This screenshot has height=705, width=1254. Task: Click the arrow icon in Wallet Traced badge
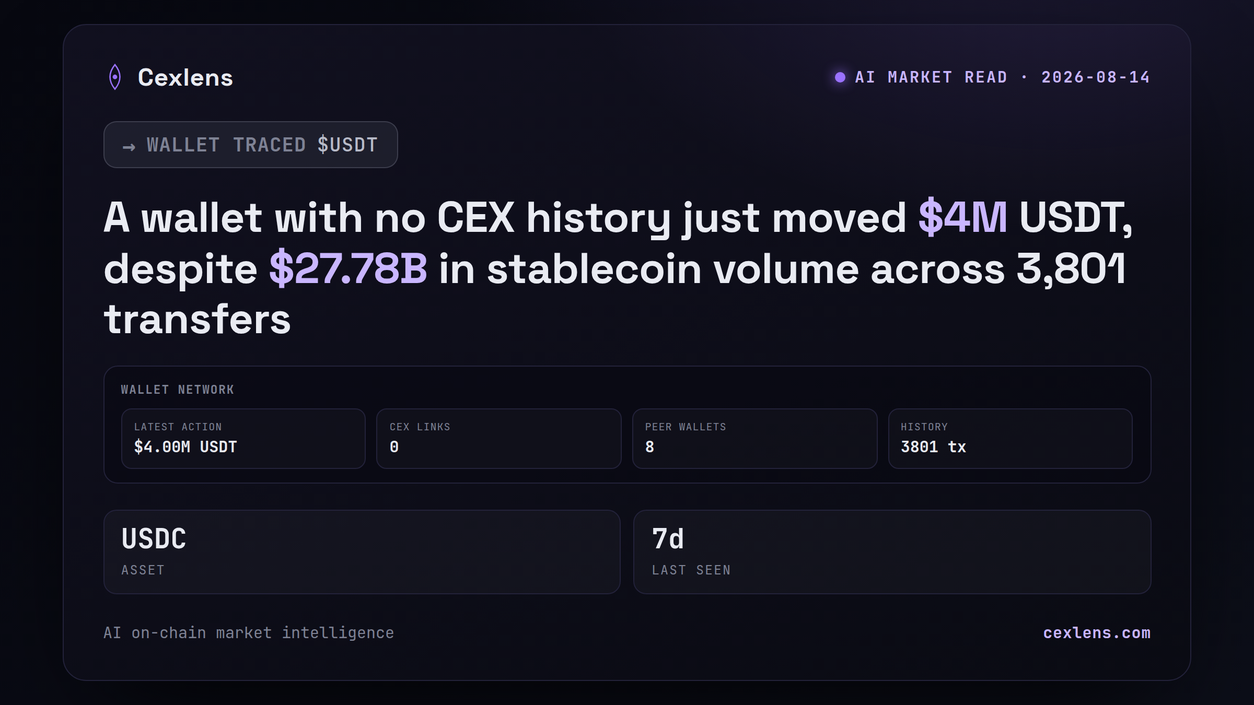[129, 147]
